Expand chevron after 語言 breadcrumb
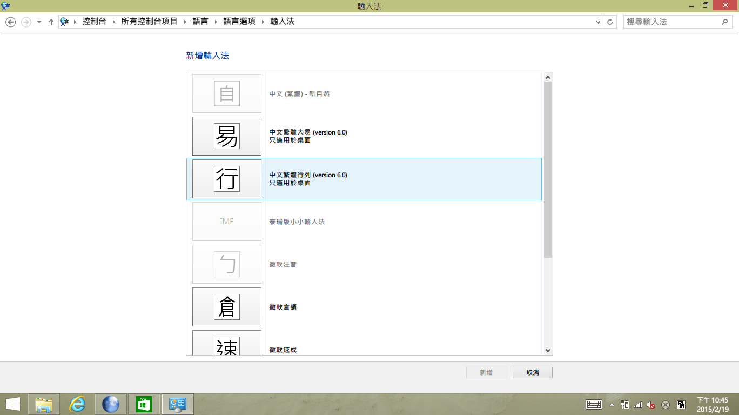The width and height of the screenshot is (739, 415). pyautogui.click(x=216, y=22)
